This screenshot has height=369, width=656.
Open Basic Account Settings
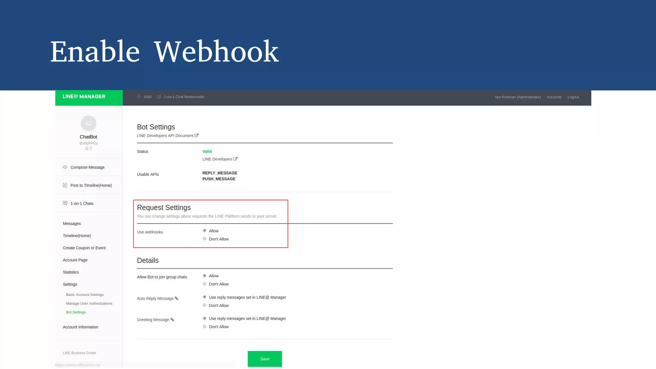[85, 295]
